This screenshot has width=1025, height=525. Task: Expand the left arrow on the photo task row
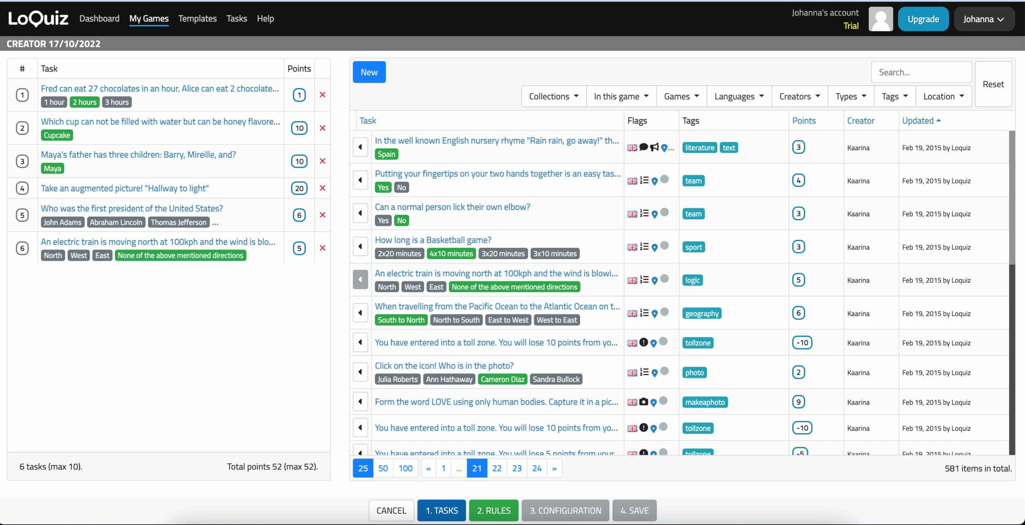pyautogui.click(x=360, y=372)
